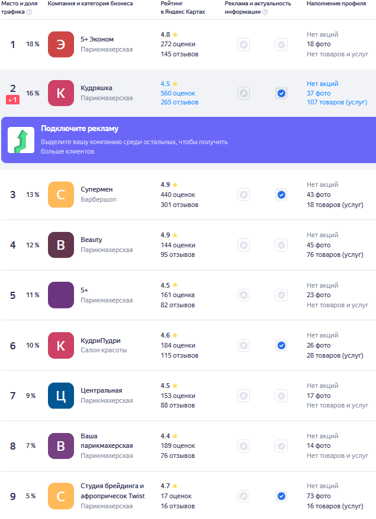This screenshot has width=376, height=519.
Task: Click the 'Наполнение профиля' column header
Action: (x=336, y=4)
